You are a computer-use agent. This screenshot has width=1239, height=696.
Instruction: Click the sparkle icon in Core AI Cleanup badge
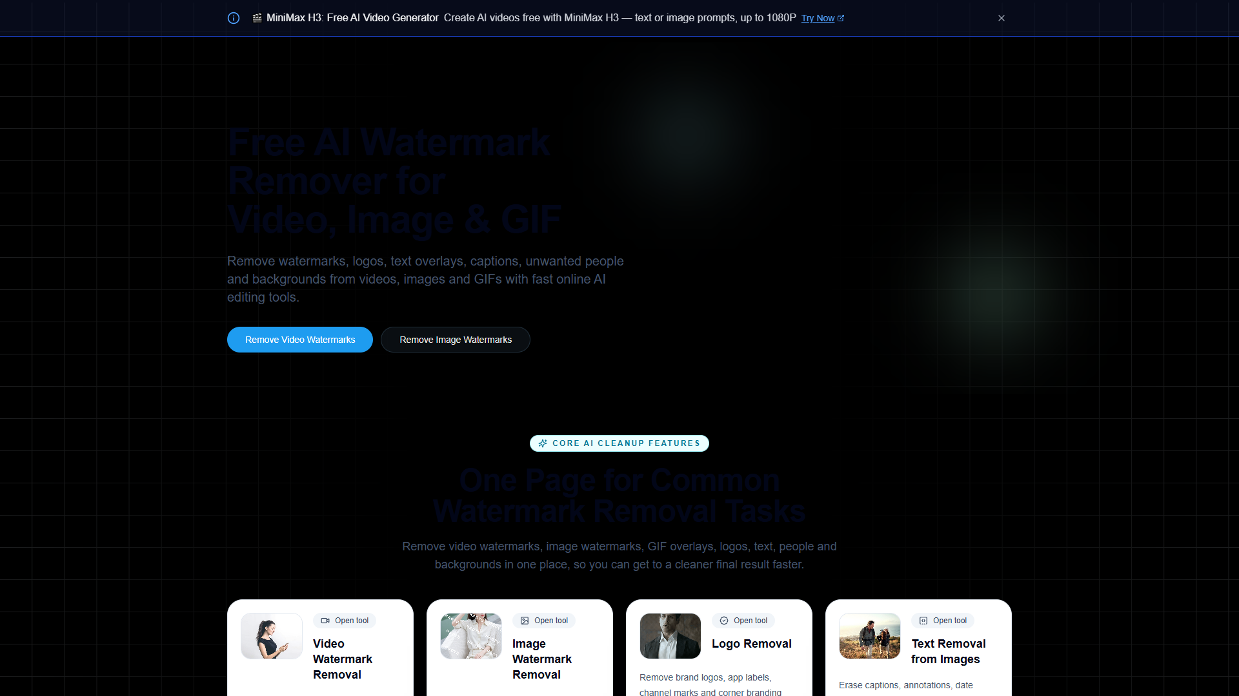coord(543,443)
